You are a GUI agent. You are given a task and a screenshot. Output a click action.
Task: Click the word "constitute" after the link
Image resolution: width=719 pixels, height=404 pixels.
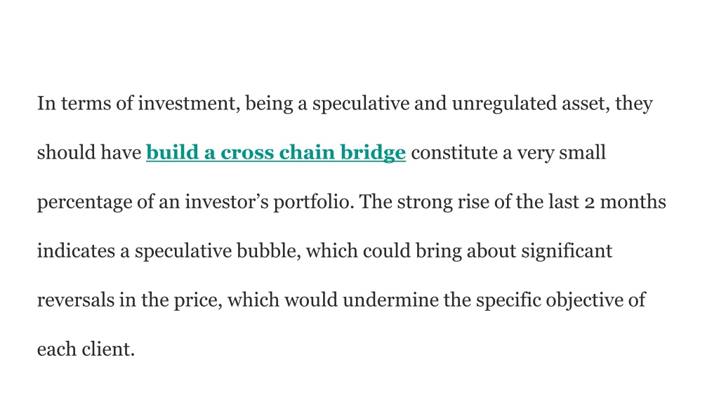tap(454, 153)
